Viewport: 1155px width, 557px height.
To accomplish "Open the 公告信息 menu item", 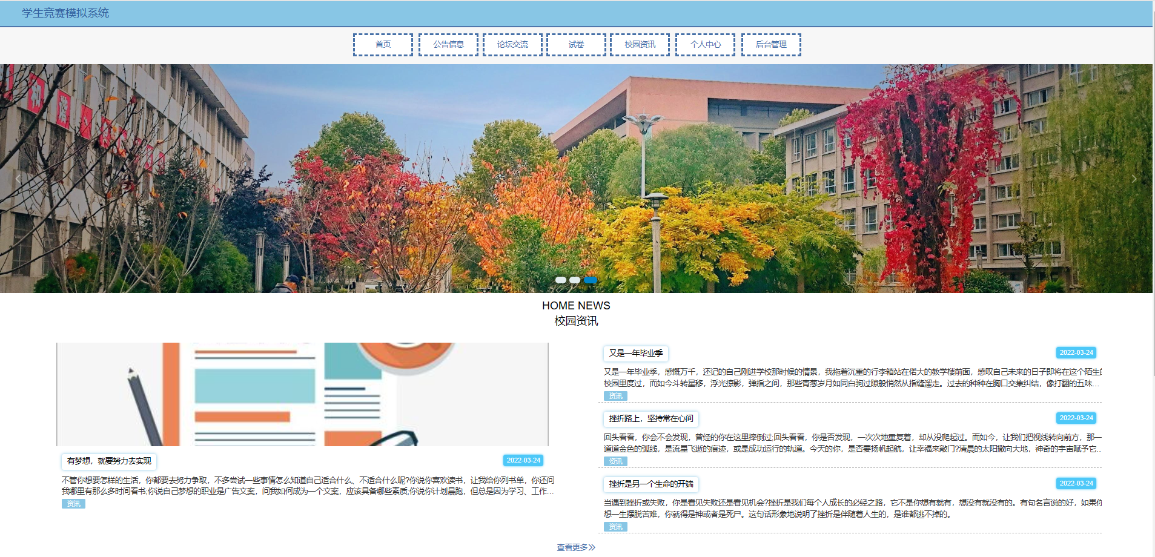I will click(449, 44).
